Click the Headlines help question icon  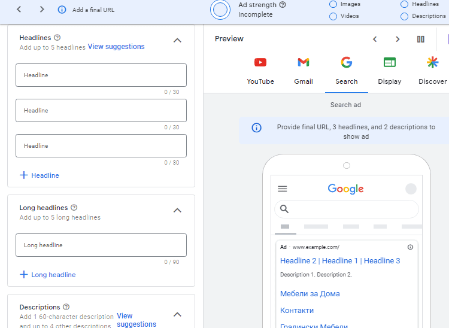57,38
